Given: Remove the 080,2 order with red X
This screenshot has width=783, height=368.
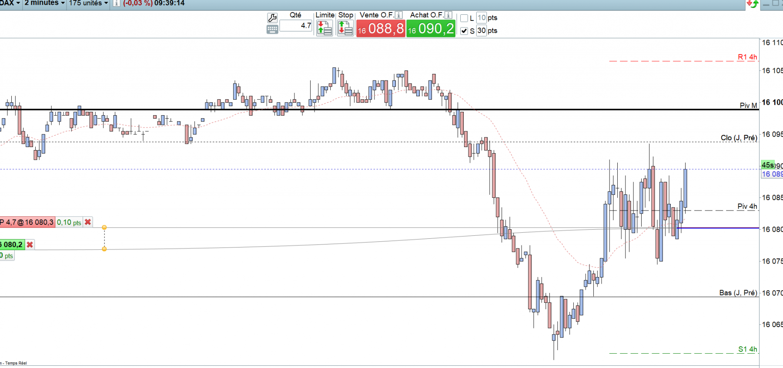Looking at the screenshot, I should point(30,244).
